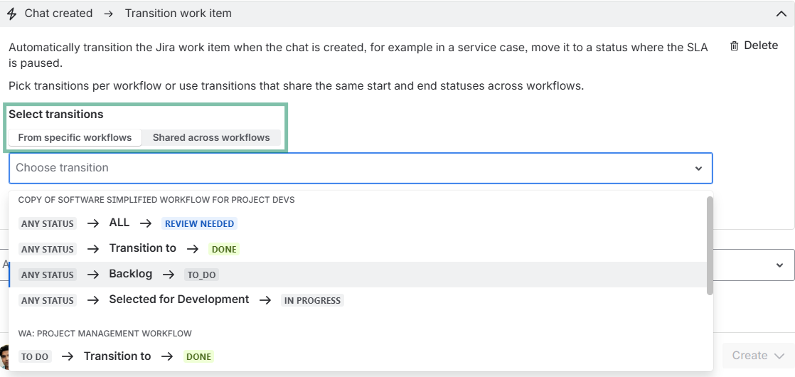
Task: Select From specific workflows option
Action: (x=75, y=137)
